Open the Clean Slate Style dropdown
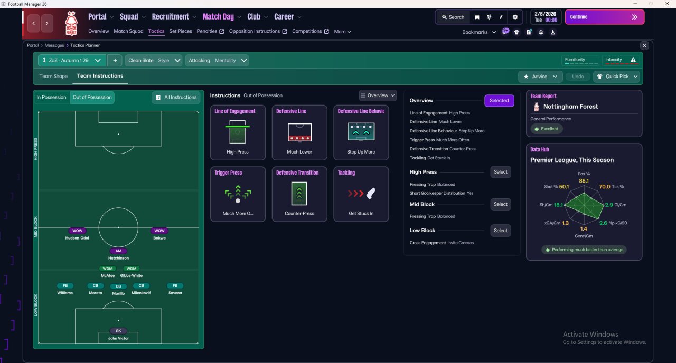Screen dimensions: 676x363 point(154,60)
